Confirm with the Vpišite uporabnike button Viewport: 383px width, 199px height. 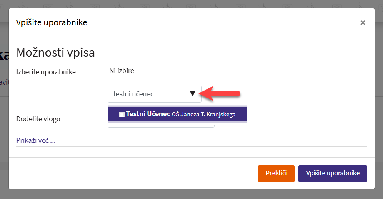pos(333,174)
